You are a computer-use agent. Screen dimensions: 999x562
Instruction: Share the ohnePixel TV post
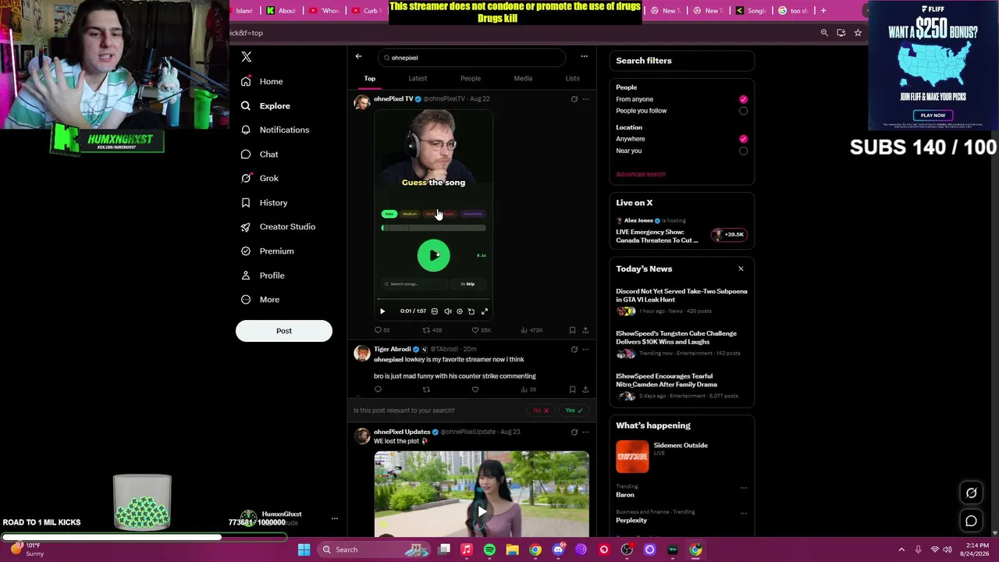[x=585, y=330]
